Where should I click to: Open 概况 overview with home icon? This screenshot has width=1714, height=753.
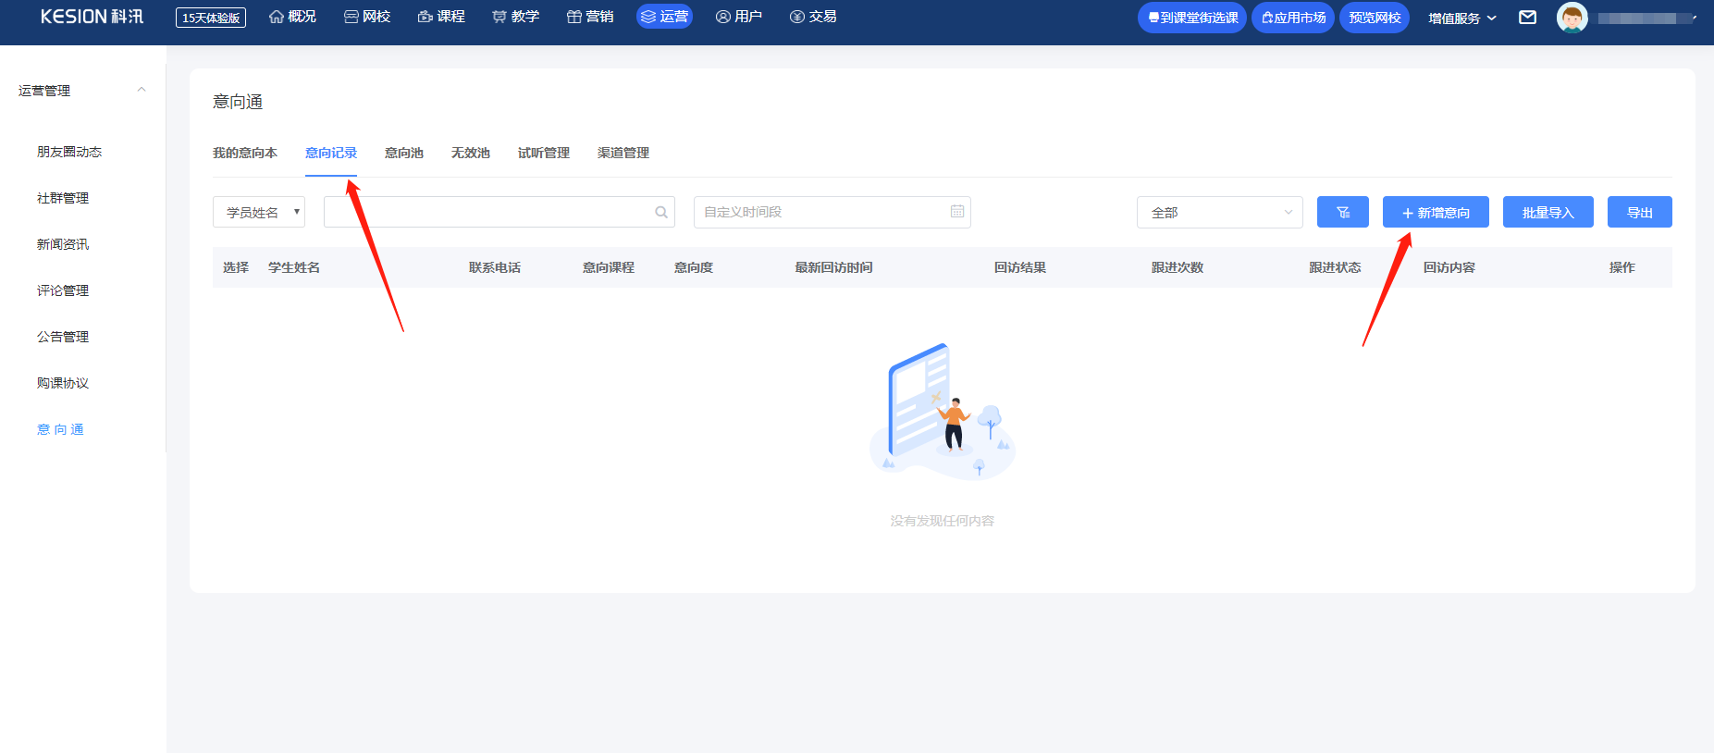point(292,17)
